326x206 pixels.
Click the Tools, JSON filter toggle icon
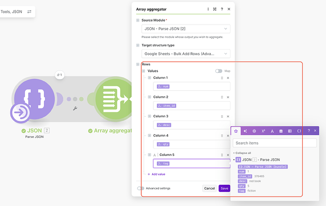pos(29,12)
